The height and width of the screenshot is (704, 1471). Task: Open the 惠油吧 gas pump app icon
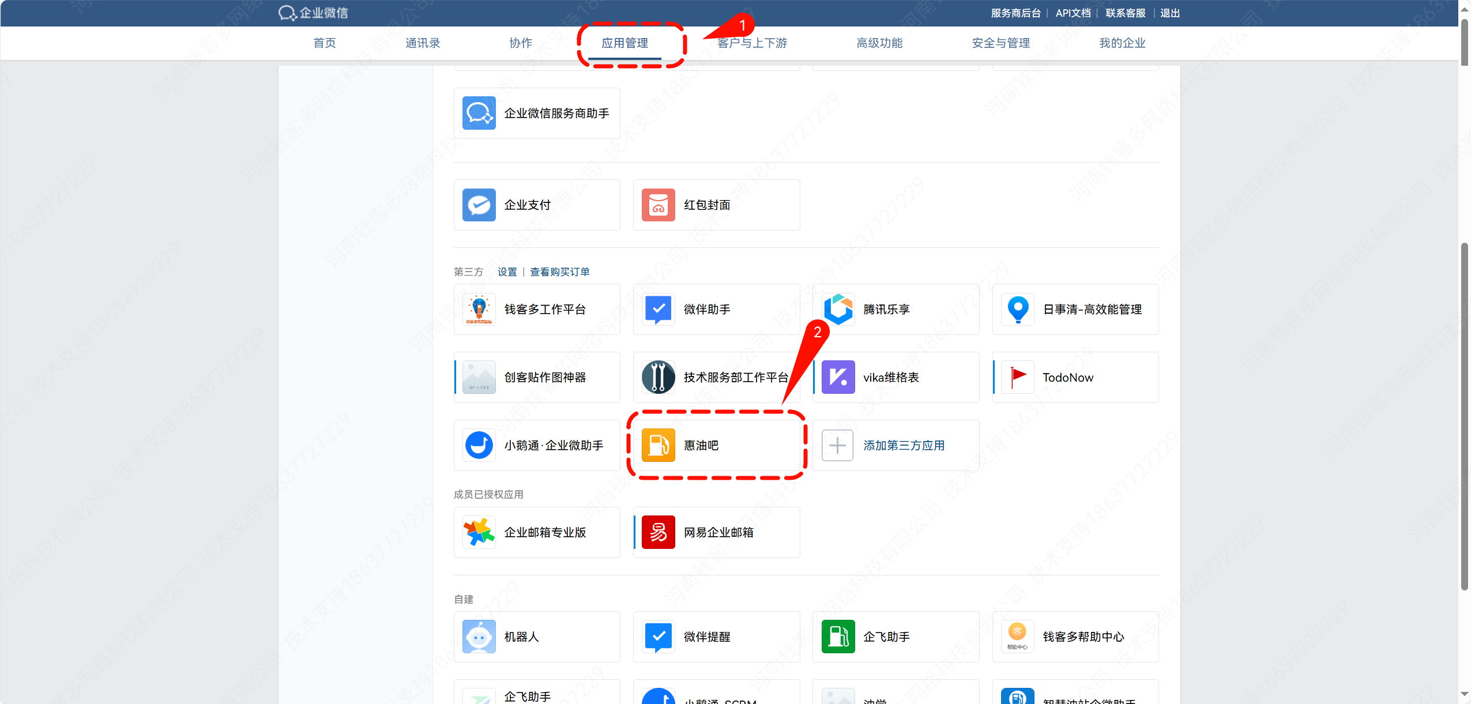pyautogui.click(x=658, y=445)
